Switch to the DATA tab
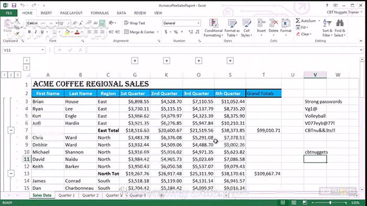 point(121,13)
